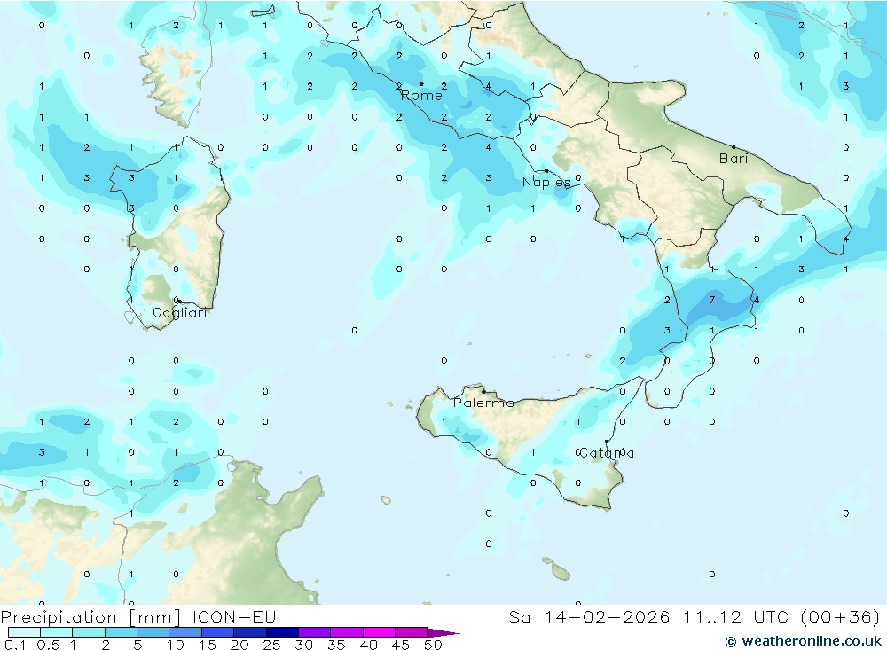Select the 10–15 mm legend color swatch
Screen dimensions: 887x650
[x=185, y=632]
